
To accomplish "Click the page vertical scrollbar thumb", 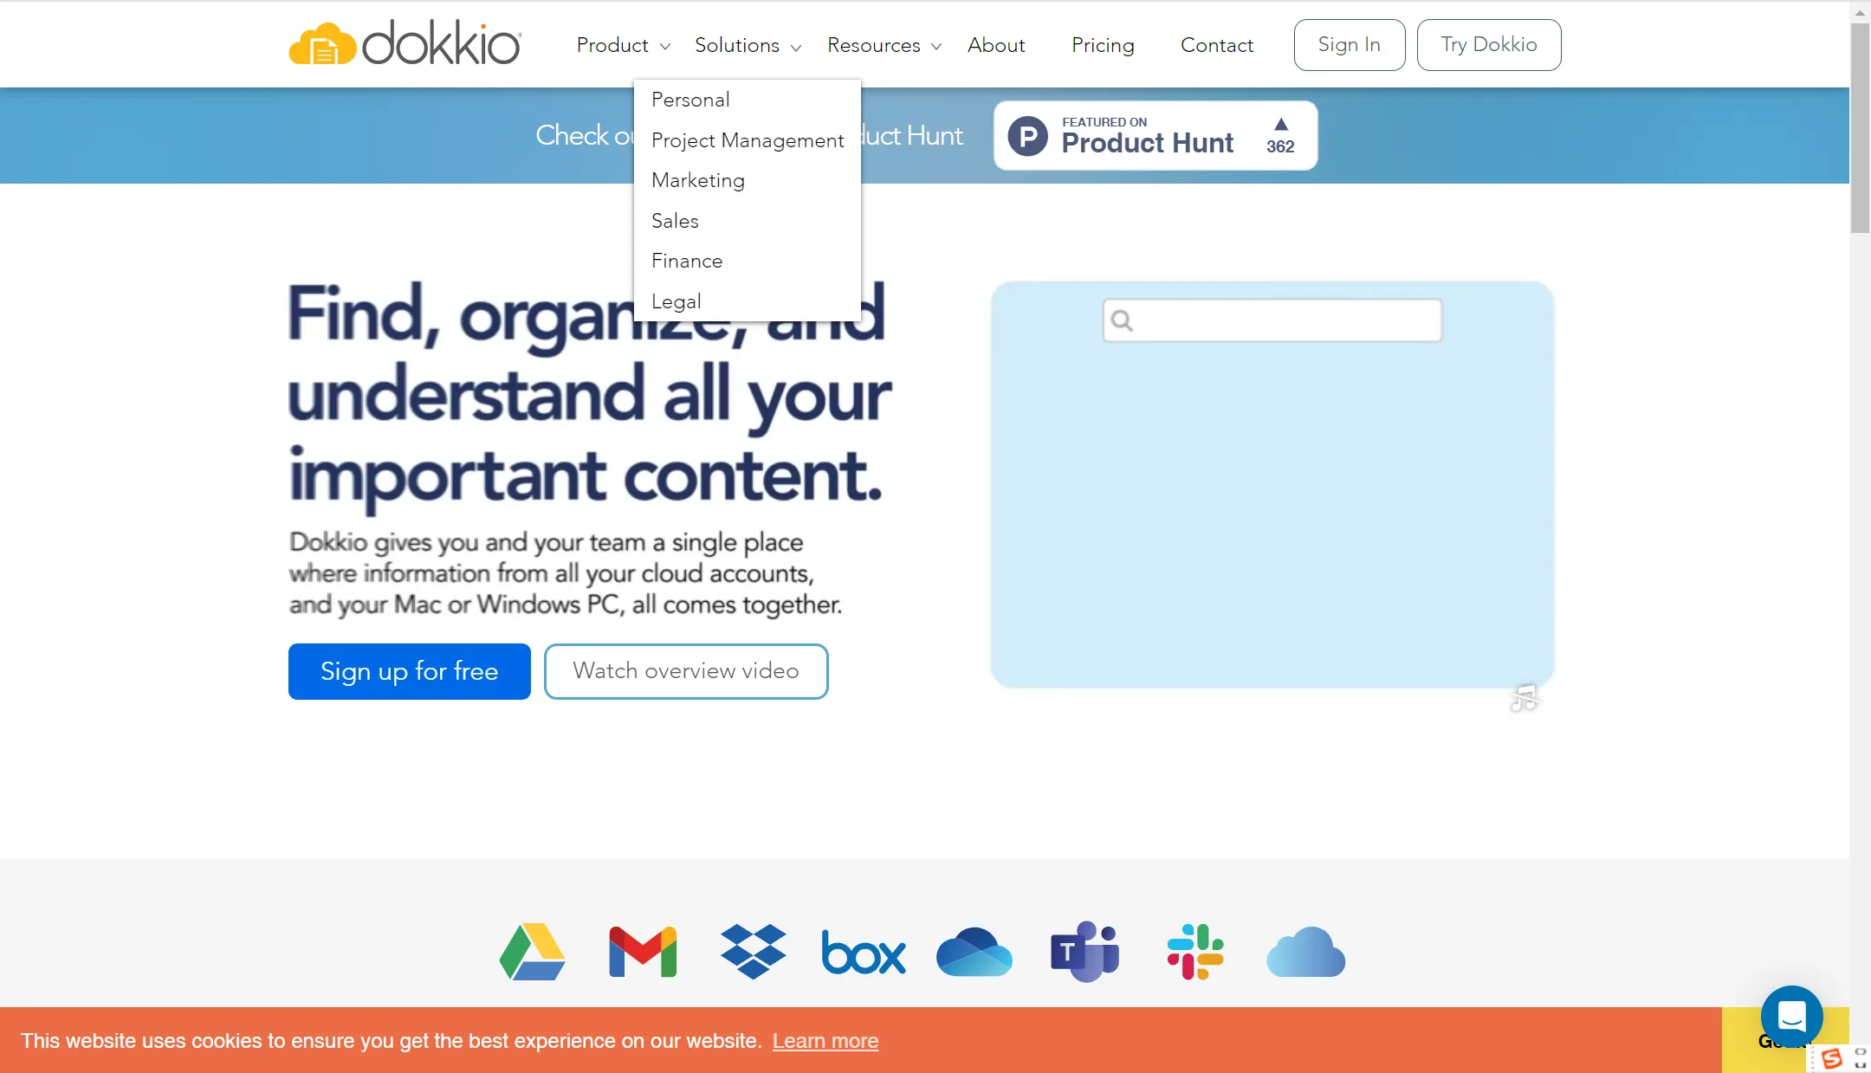I will [1860, 127].
